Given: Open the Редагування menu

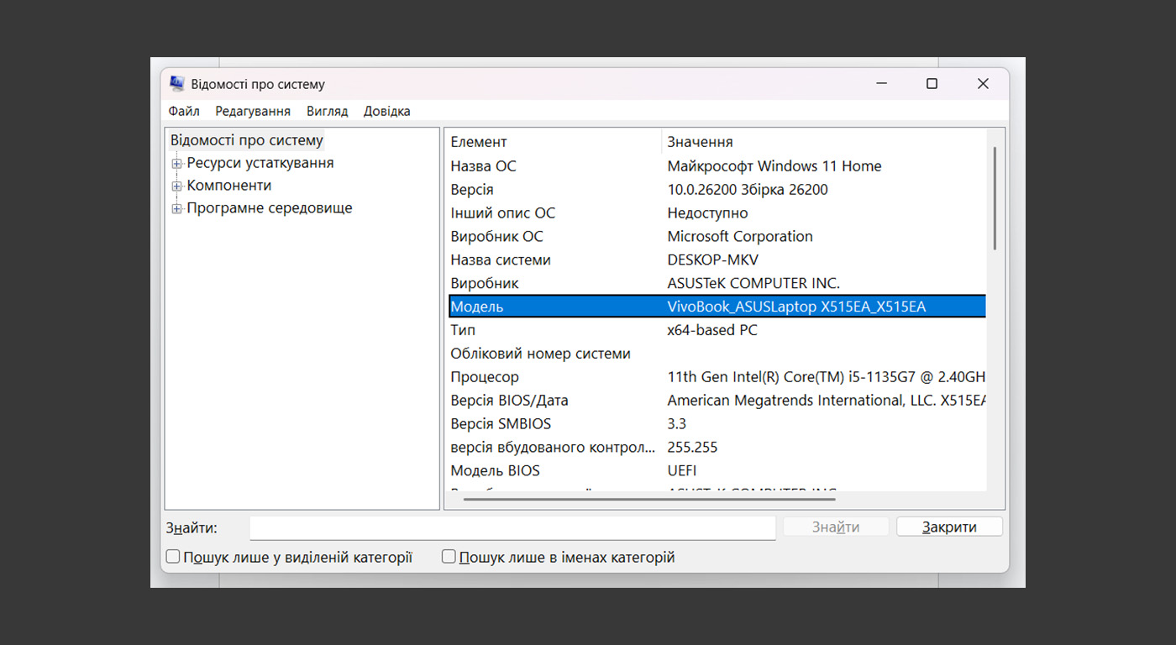Looking at the screenshot, I should 253,111.
